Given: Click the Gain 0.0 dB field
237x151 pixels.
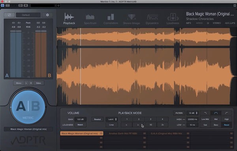Looking at the screenshot, I should coord(80,119).
